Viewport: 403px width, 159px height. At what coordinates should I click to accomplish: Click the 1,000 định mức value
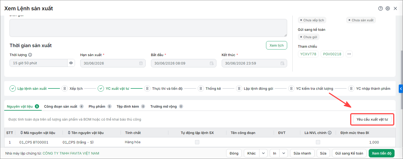[x=374, y=142]
